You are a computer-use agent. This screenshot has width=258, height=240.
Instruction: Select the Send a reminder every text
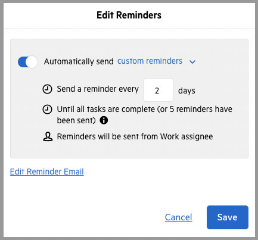(x=98, y=89)
